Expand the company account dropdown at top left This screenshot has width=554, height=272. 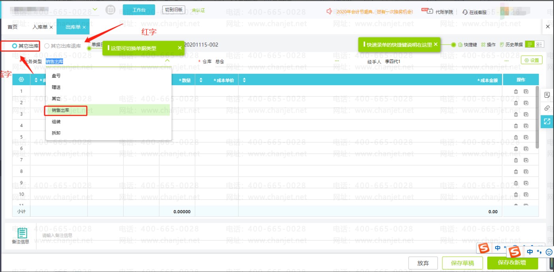click(x=95, y=9)
